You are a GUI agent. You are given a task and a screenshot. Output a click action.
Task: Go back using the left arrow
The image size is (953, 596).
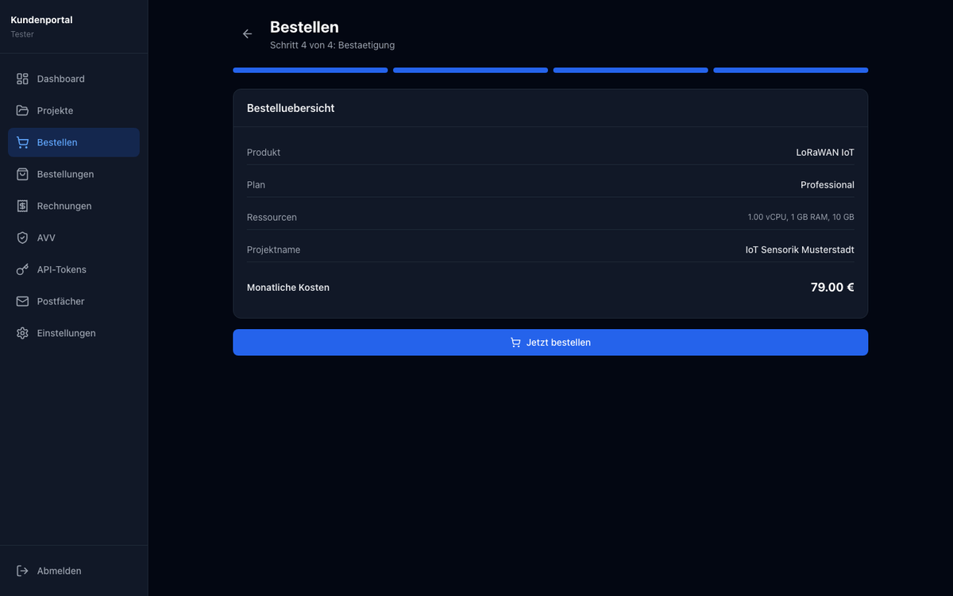[x=247, y=34]
